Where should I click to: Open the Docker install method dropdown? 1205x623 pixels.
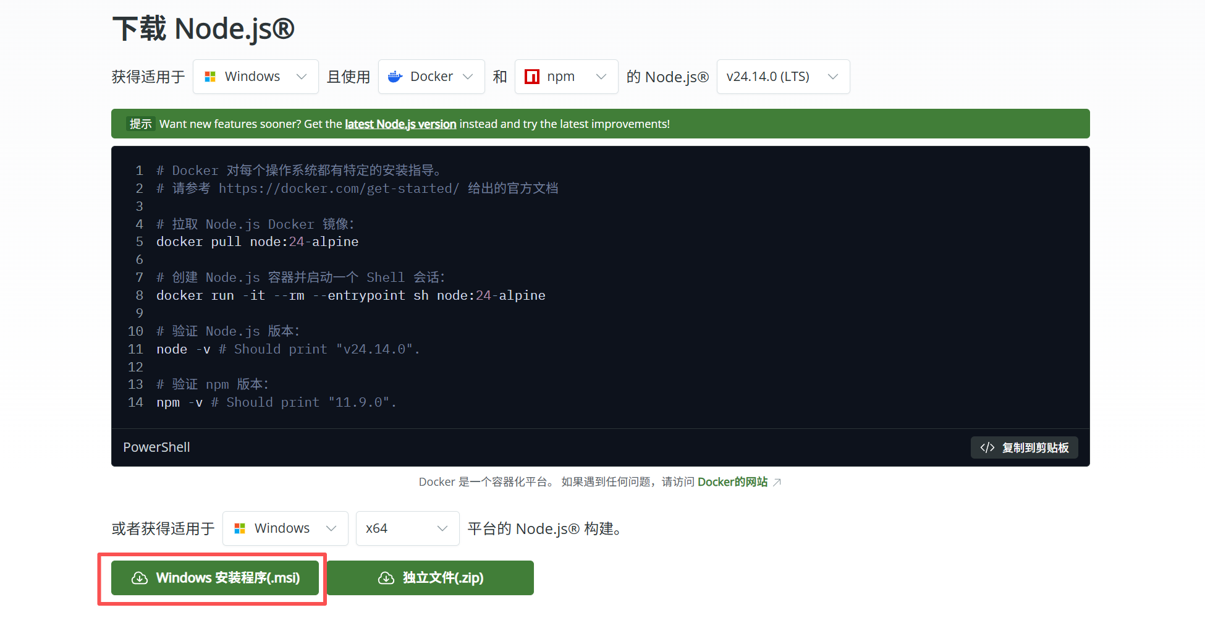pos(431,77)
